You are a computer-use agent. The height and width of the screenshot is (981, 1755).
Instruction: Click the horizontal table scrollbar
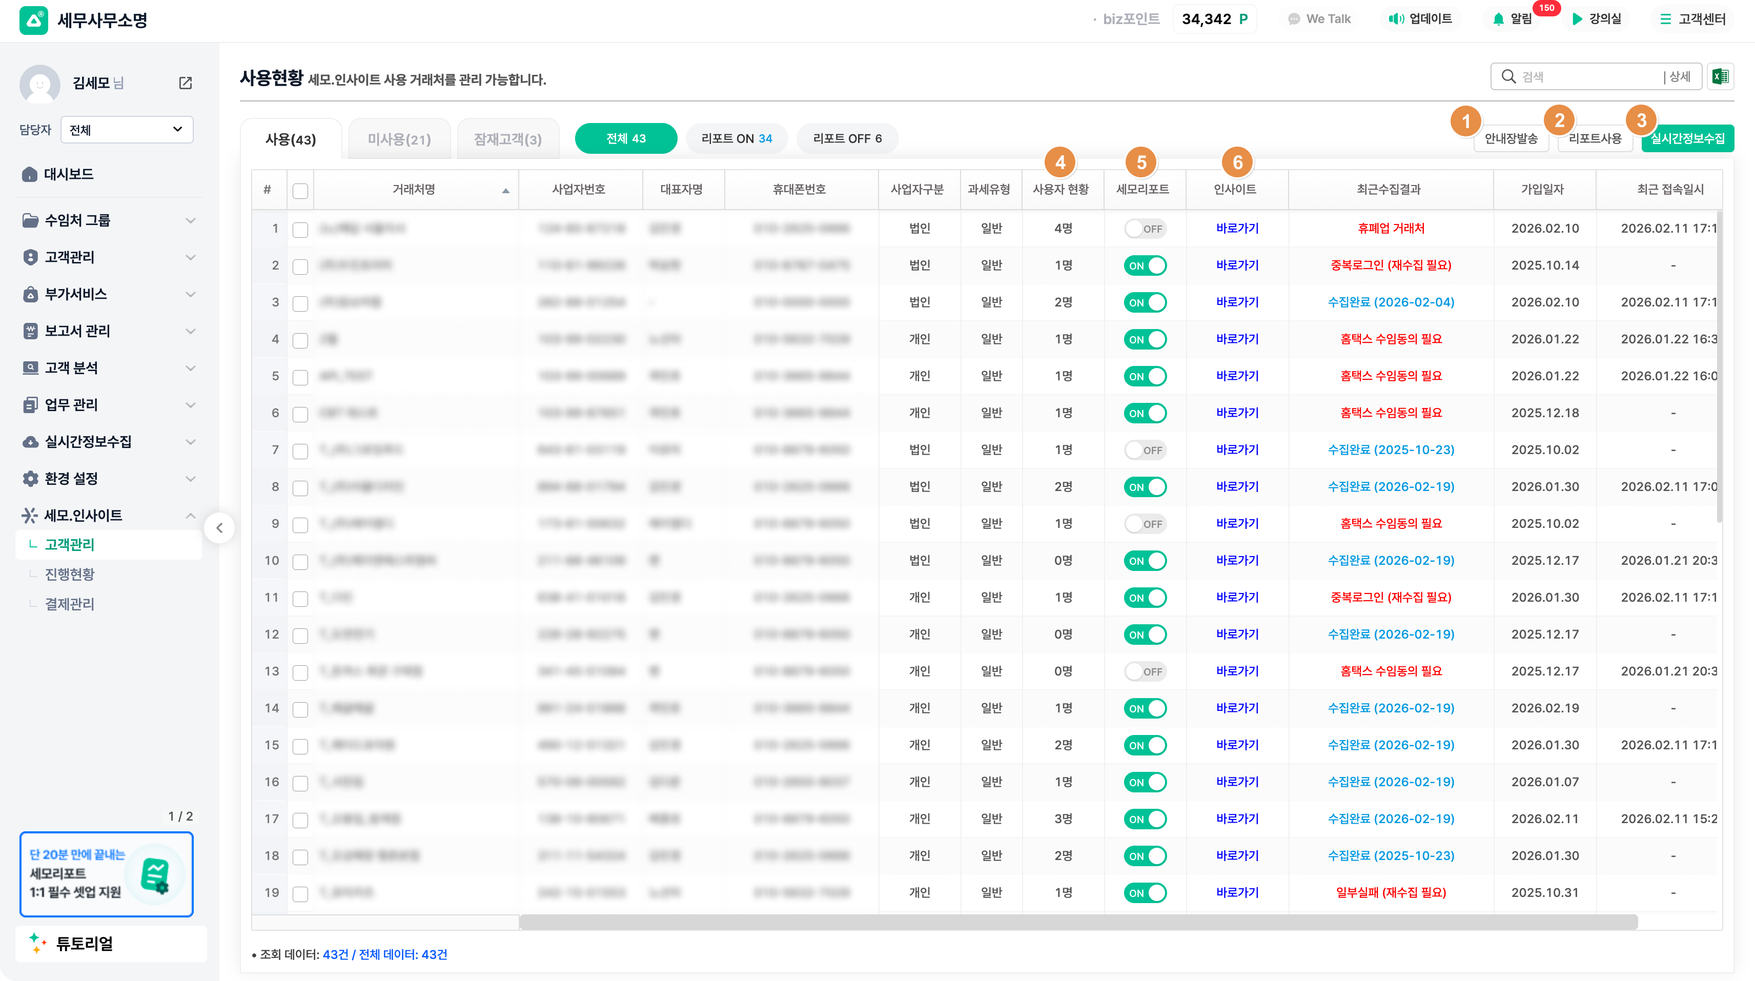pyautogui.click(x=1078, y=923)
